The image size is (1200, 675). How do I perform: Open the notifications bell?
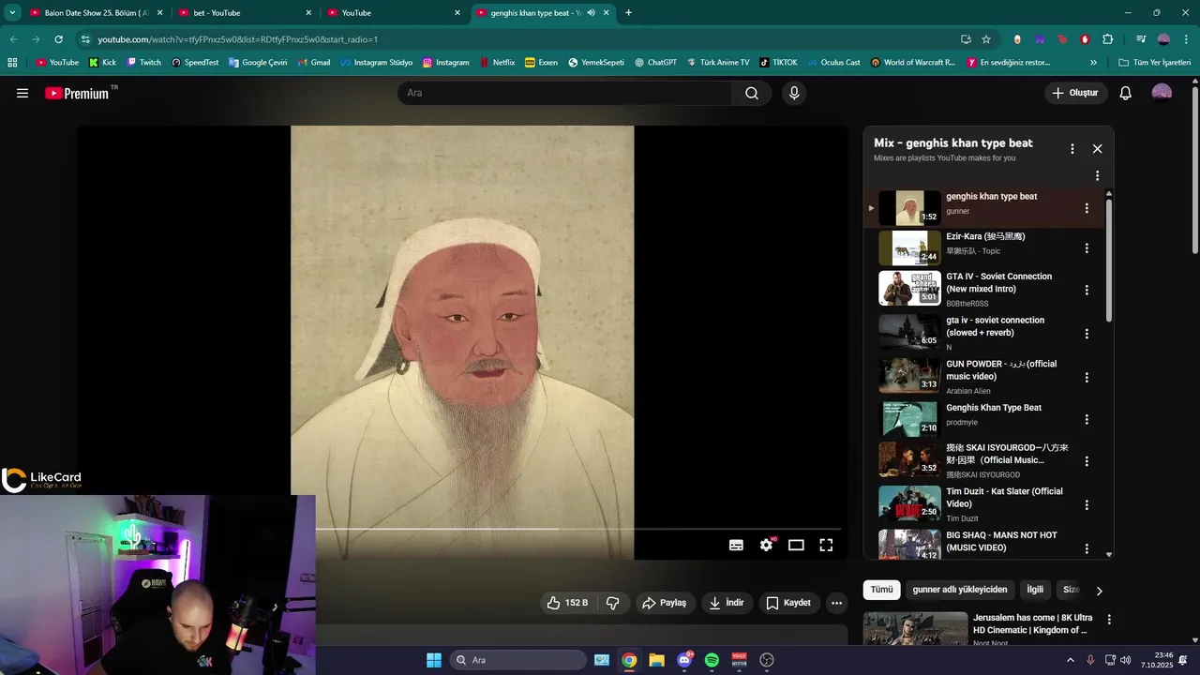[1126, 93]
